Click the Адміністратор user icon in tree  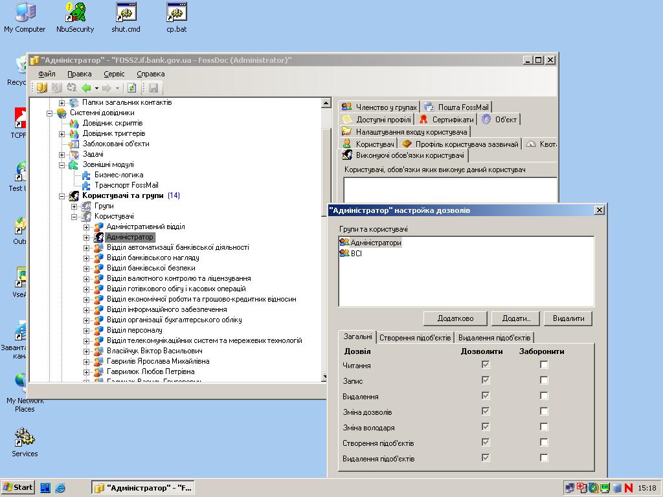(98, 237)
